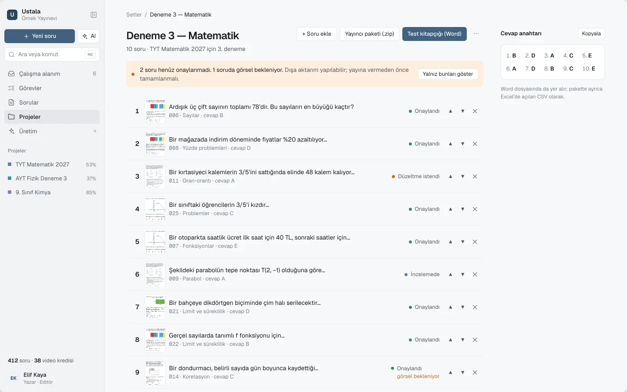Click the Düzeltme istendi status of question 3
627x392 pixels.
click(x=416, y=176)
